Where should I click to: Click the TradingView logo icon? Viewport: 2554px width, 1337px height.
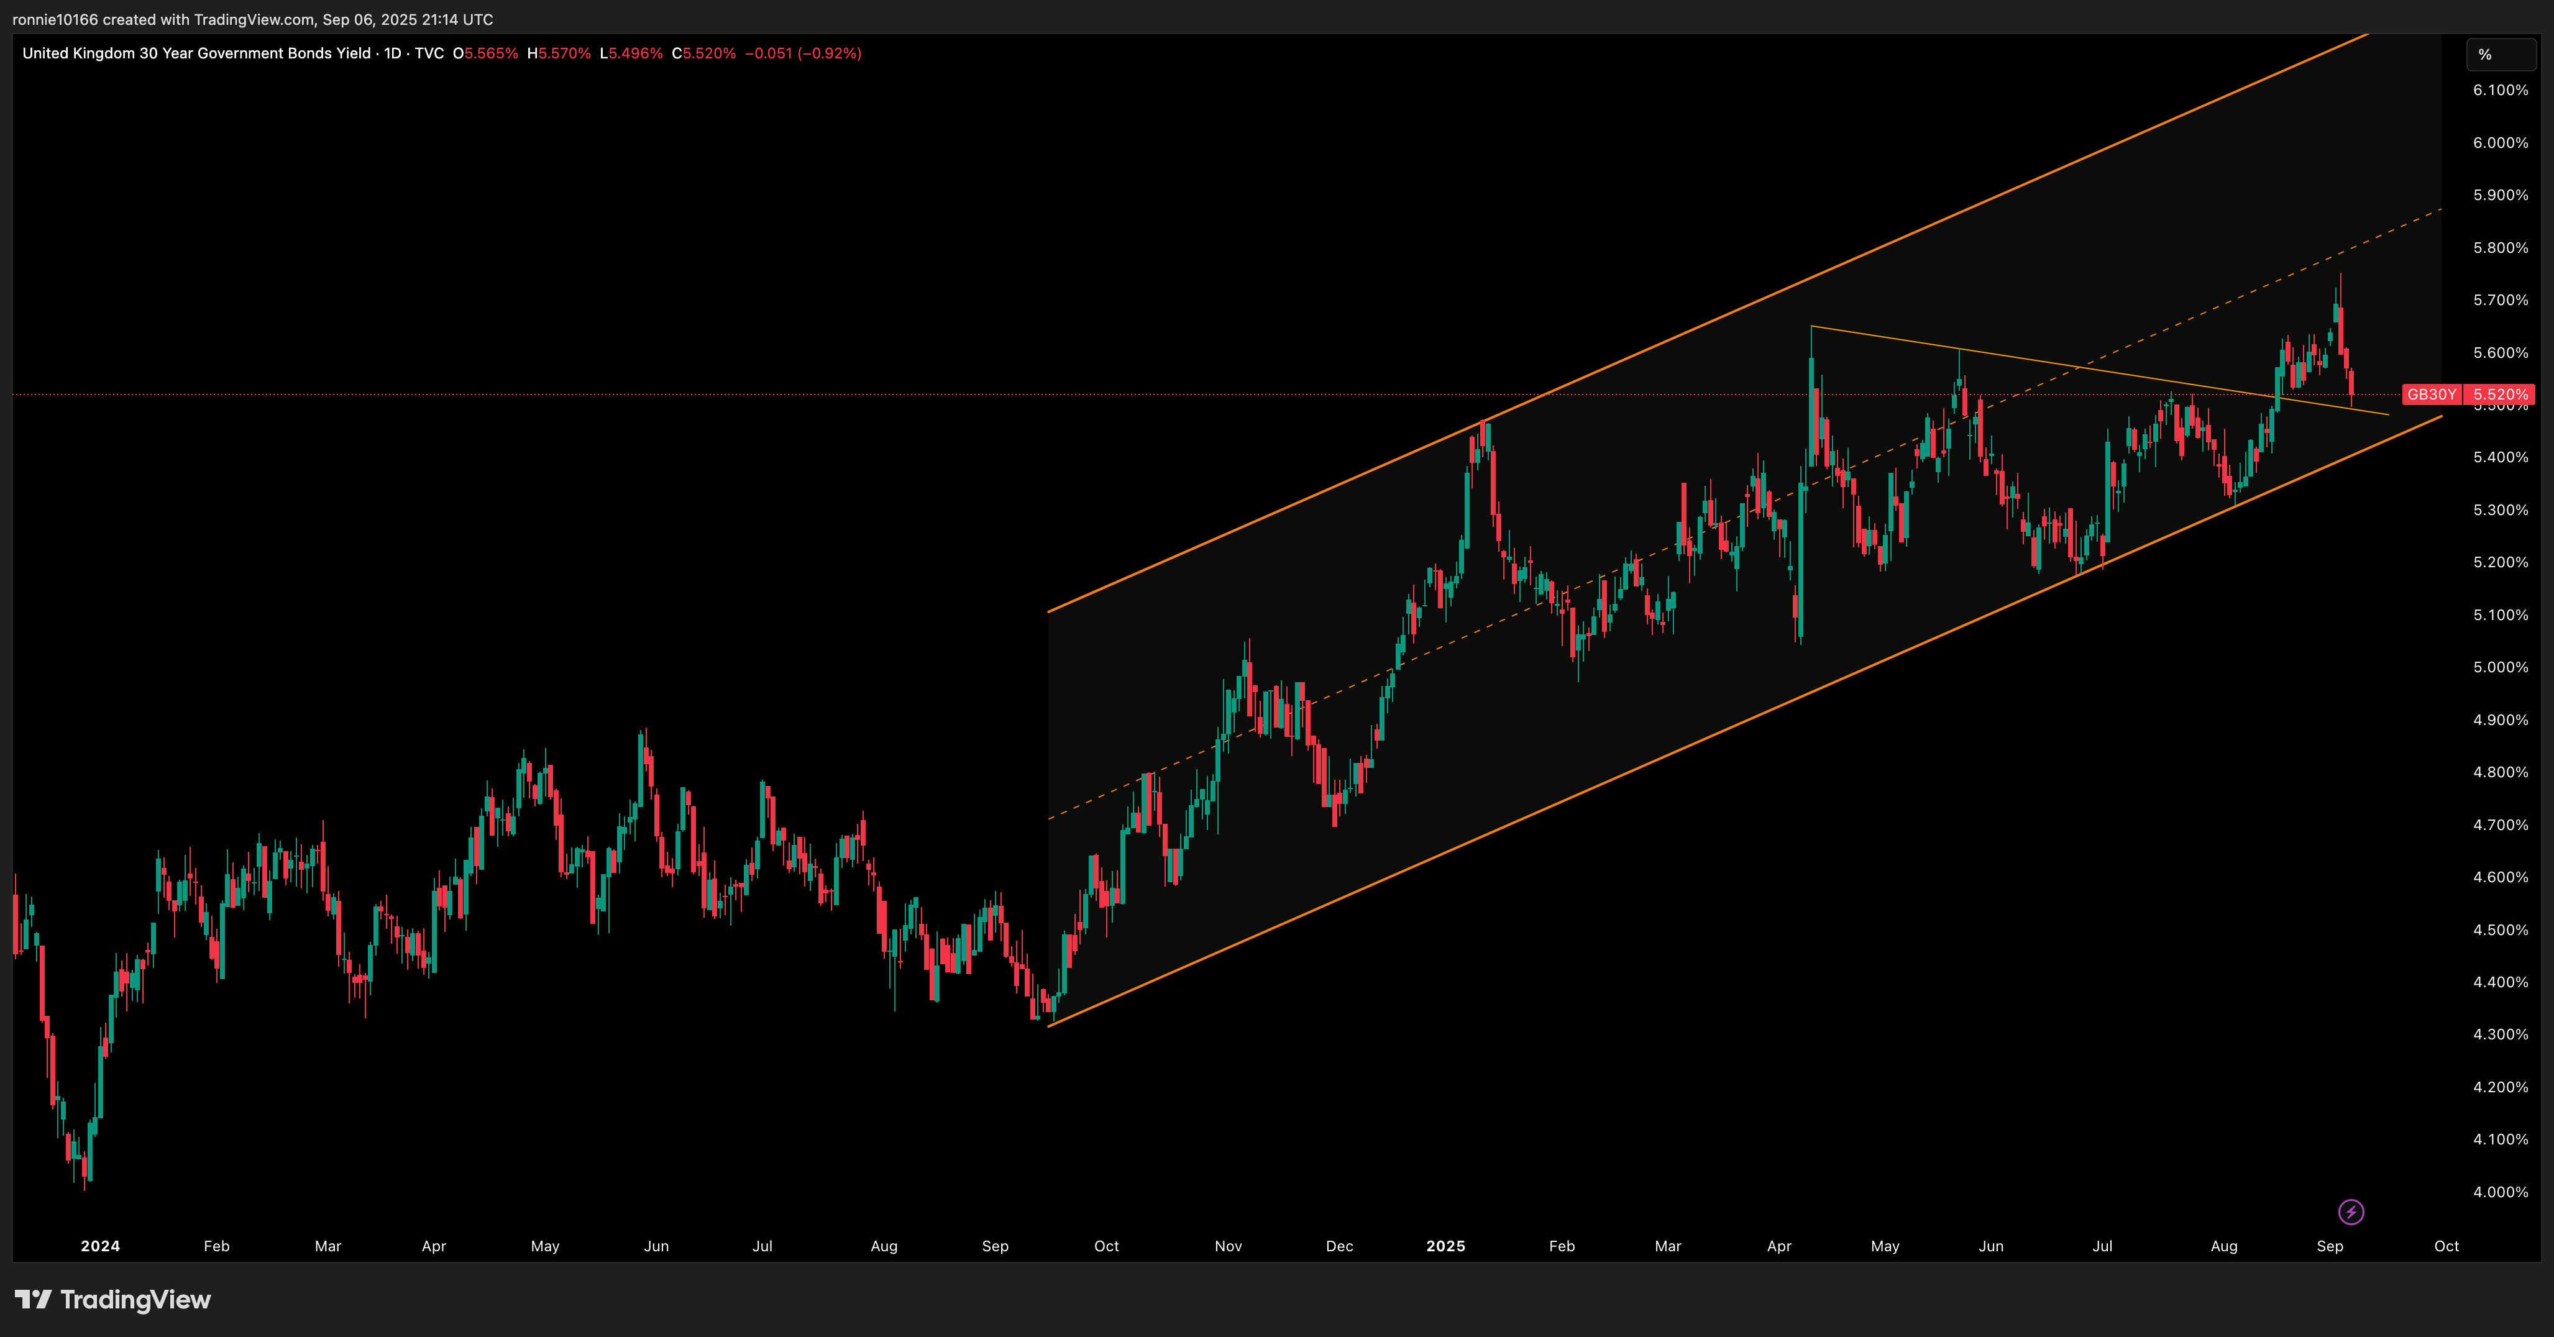point(33,1299)
